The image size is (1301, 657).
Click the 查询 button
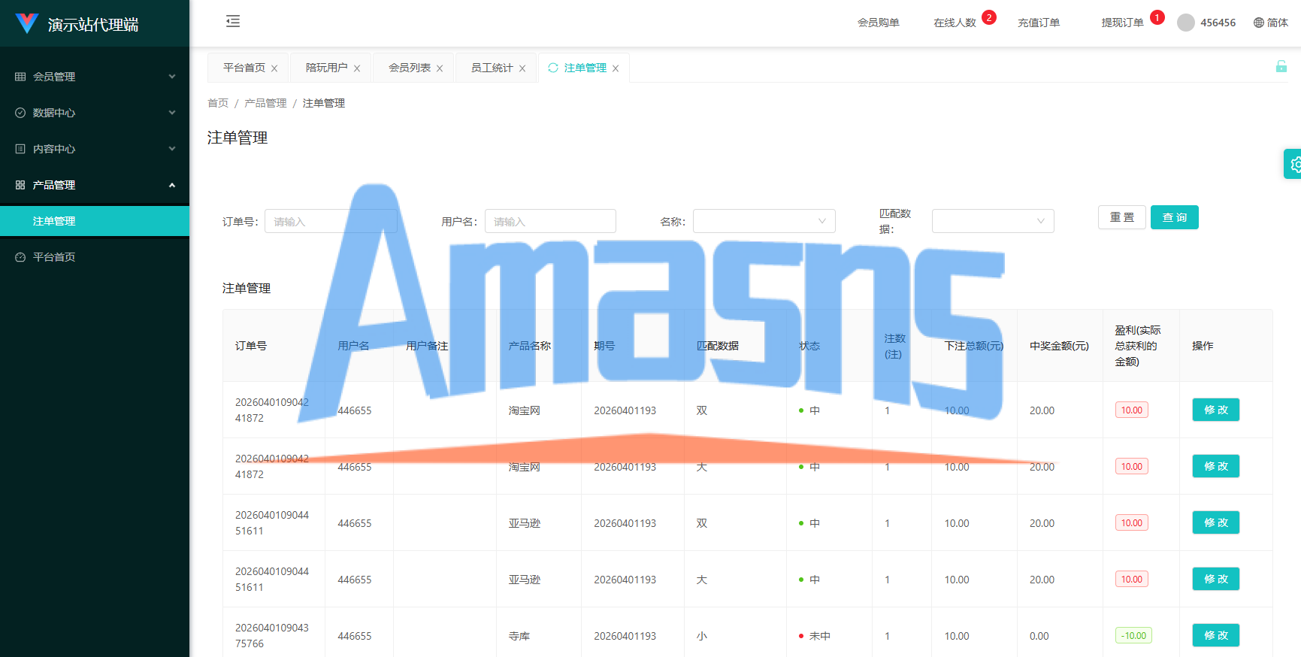click(x=1175, y=217)
